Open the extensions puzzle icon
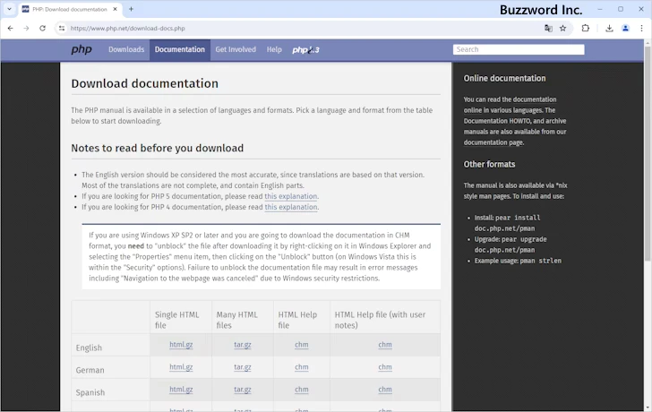This screenshot has height=412, width=652. [586, 29]
